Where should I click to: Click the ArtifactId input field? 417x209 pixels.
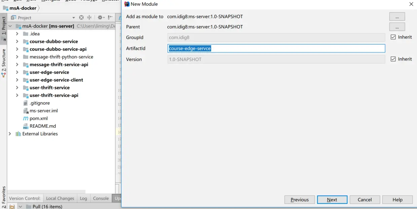point(276,48)
